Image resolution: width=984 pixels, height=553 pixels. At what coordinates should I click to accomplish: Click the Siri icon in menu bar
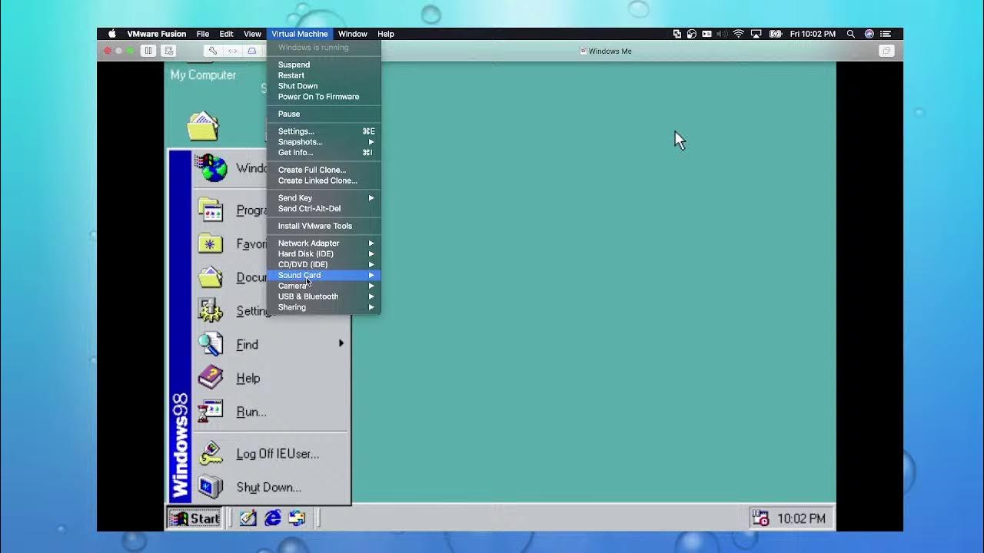pyautogui.click(x=869, y=34)
